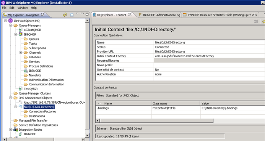Click the Subscriptions folder icon
Image resolution: width=265 pixels, height=141 pixels.
pyautogui.click(x=26, y=48)
